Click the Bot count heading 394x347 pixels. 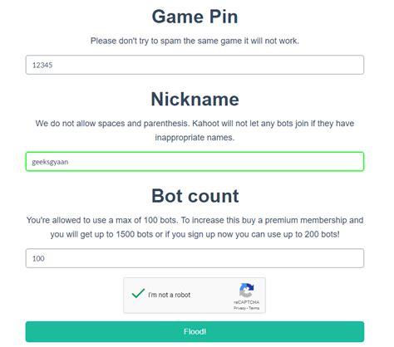pos(195,196)
